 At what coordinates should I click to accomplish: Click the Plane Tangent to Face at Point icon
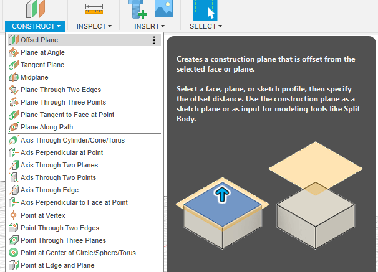point(14,115)
